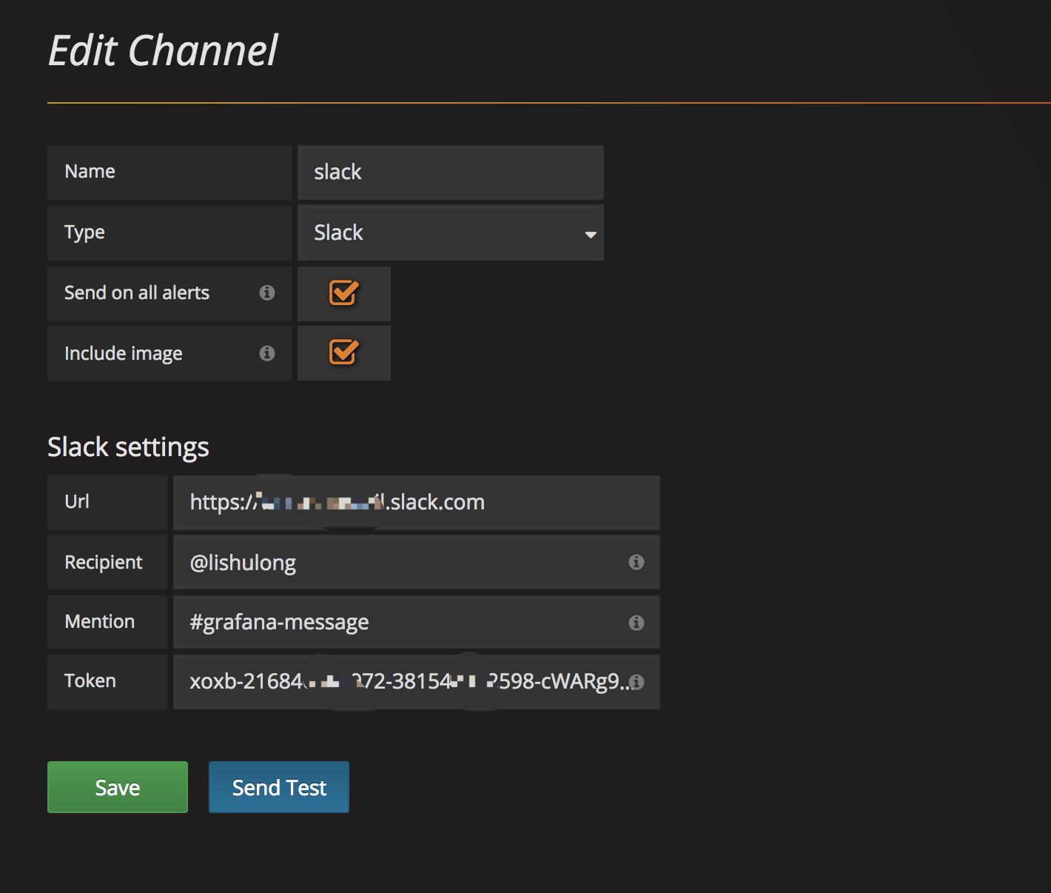This screenshot has width=1051, height=893.
Task: Click the Mention label
Action: [100, 622]
